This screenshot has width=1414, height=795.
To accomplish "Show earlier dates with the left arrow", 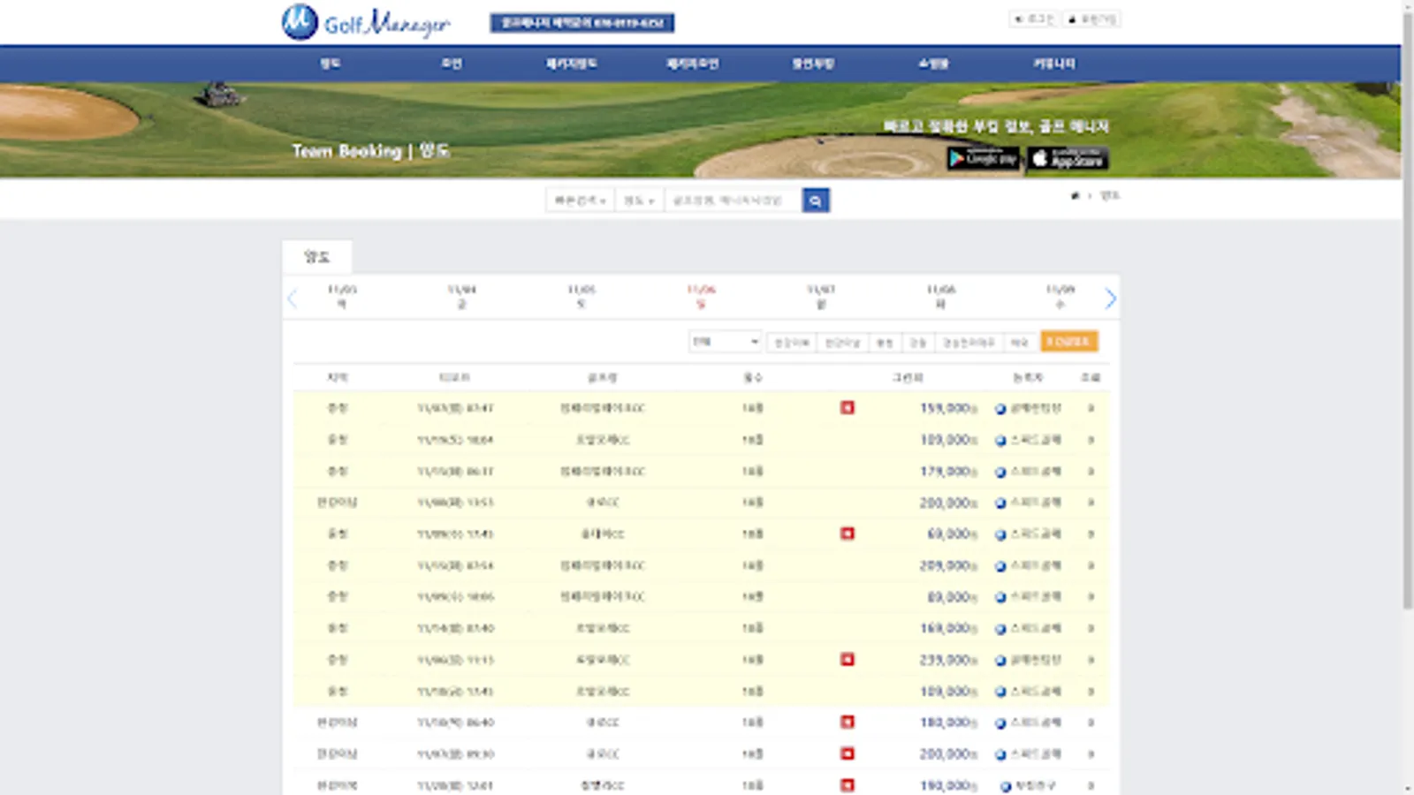I will coord(293,299).
